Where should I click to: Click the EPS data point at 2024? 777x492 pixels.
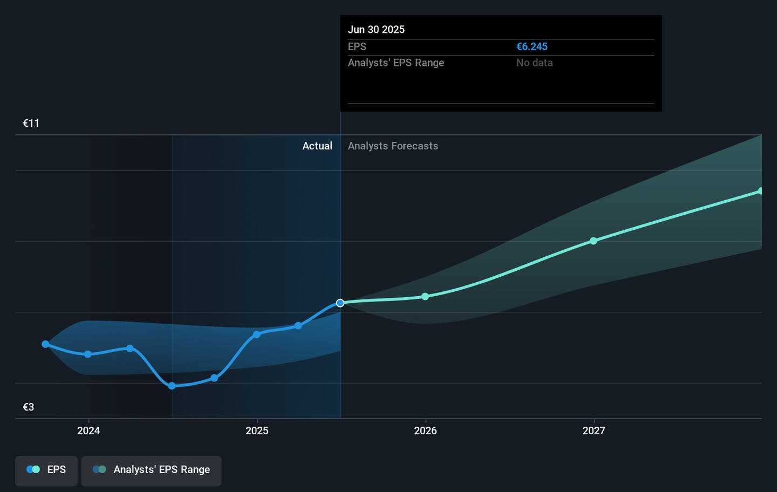pos(88,354)
